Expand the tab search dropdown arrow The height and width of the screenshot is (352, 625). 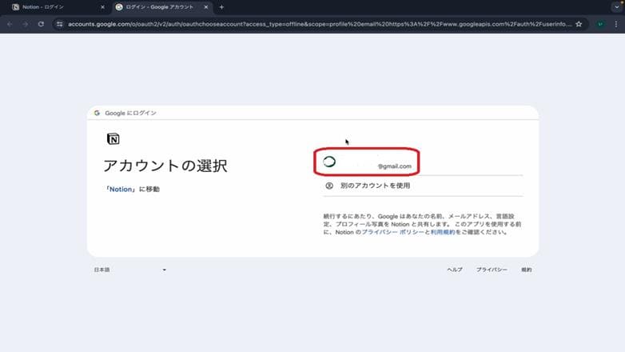617,7
